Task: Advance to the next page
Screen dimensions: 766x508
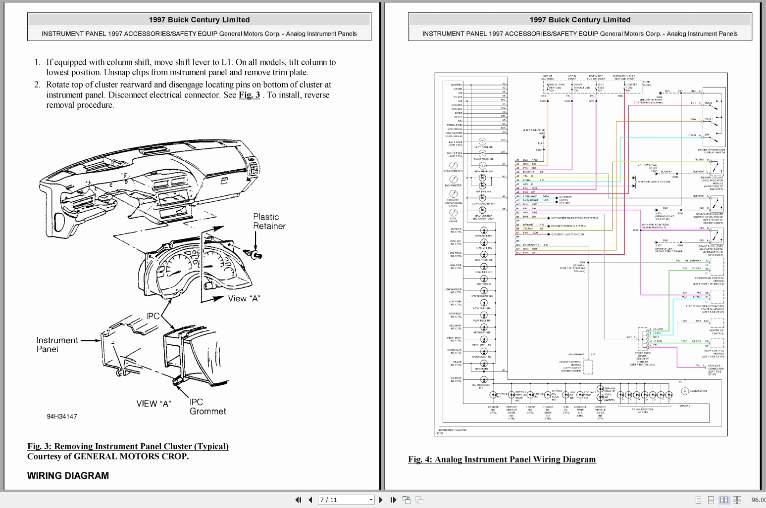Action: [x=381, y=500]
